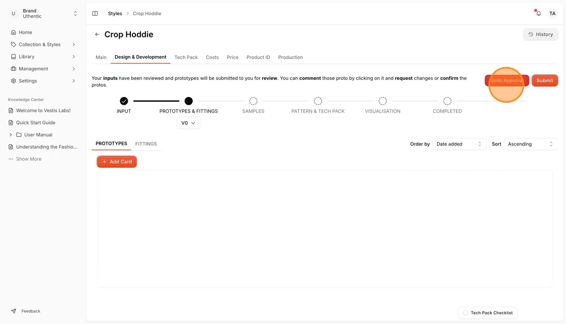Select the FITTINGS sub-tab
Image resolution: width=566 pixels, height=324 pixels.
click(146, 144)
